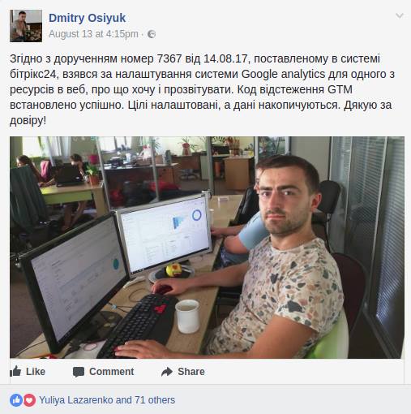Click the public globe privacy icon
The width and height of the screenshot is (411, 414).
tap(152, 34)
